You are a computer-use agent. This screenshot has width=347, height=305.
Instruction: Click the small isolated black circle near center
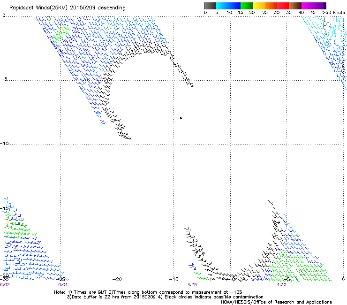tap(181, 118)
